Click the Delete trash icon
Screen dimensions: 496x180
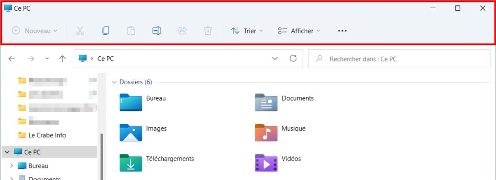point(208,30)
